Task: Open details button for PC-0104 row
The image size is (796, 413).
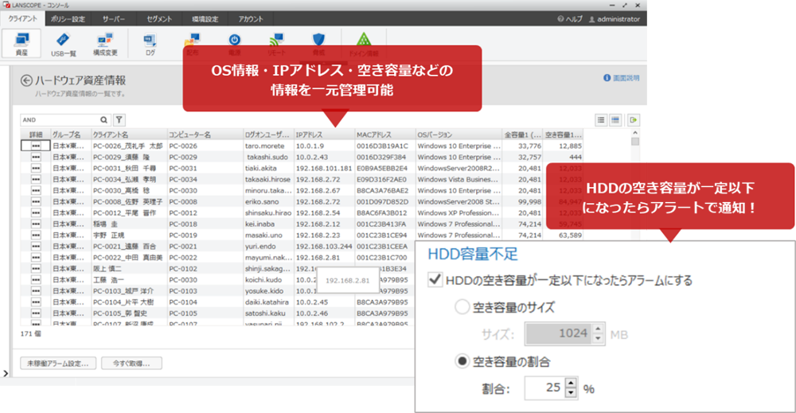Action: click(x=36, y=302)
